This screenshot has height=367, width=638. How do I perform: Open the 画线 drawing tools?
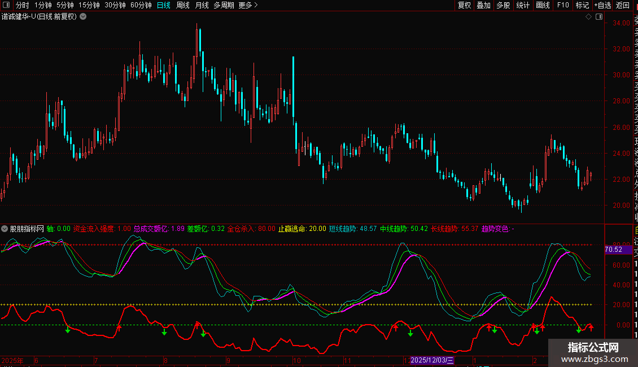coord(543,5)
